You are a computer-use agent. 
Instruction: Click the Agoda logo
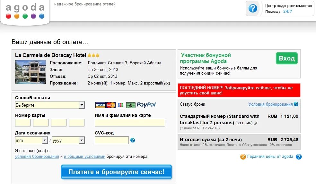coord(25,11)
